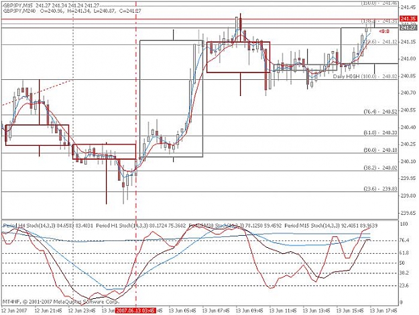The width and height of the screenshot is (419, 315).
Task: Click the GBPJPY,M240 OHLC info line
Action: click(x=72, y=11)
